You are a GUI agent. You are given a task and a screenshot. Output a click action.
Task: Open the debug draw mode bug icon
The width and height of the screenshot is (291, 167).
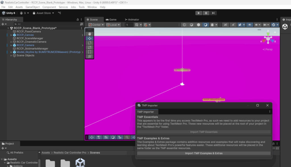(212, 25)
